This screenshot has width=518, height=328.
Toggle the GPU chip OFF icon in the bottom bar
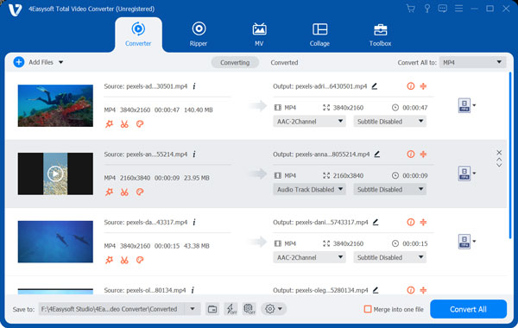pos(250,309)
